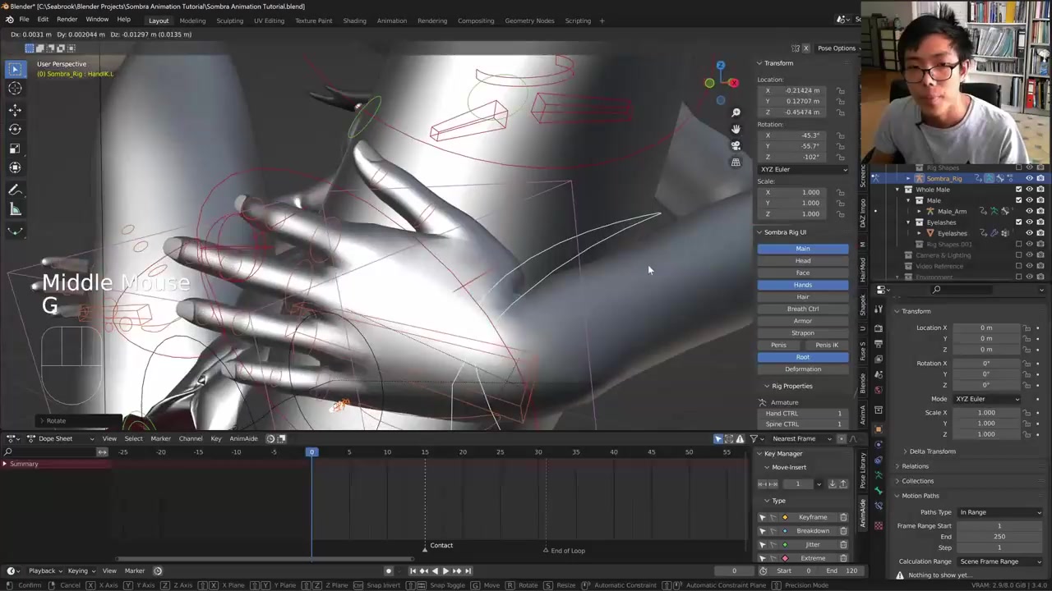Image resolution: width=1052 pixels, height=591 pixels.
Task: Open the Render menu
Action: click(67, 20)
